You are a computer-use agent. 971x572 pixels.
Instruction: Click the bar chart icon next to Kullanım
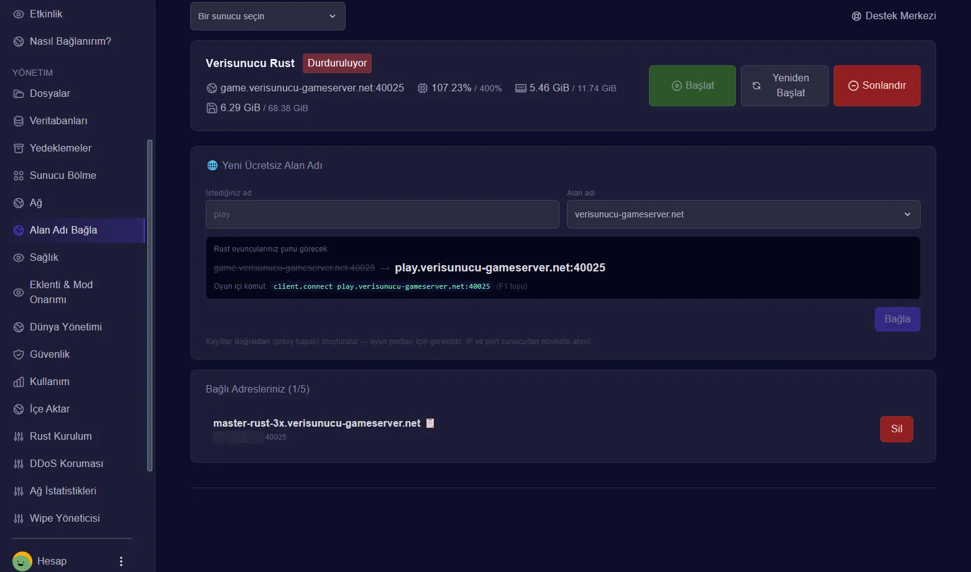(19, 381)
